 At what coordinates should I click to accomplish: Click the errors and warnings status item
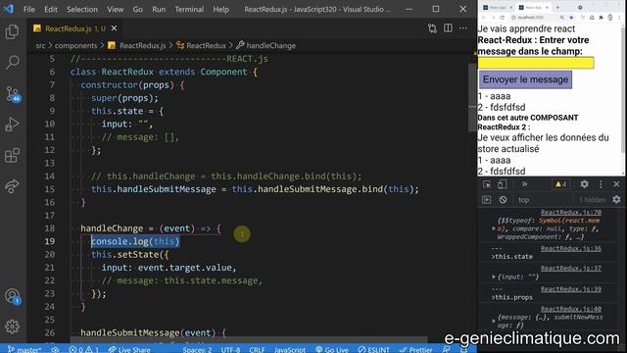(x=83, y=349)
